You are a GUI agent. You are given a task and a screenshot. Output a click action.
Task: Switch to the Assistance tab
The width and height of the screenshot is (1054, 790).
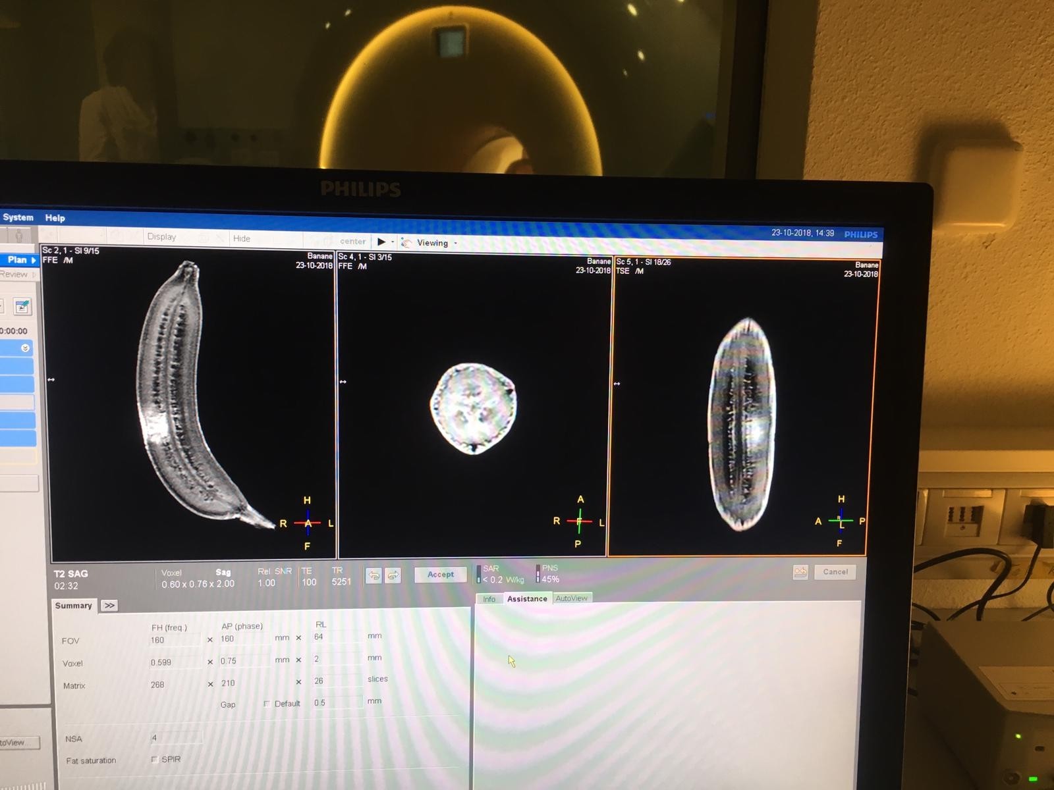[x=527, y=598]
